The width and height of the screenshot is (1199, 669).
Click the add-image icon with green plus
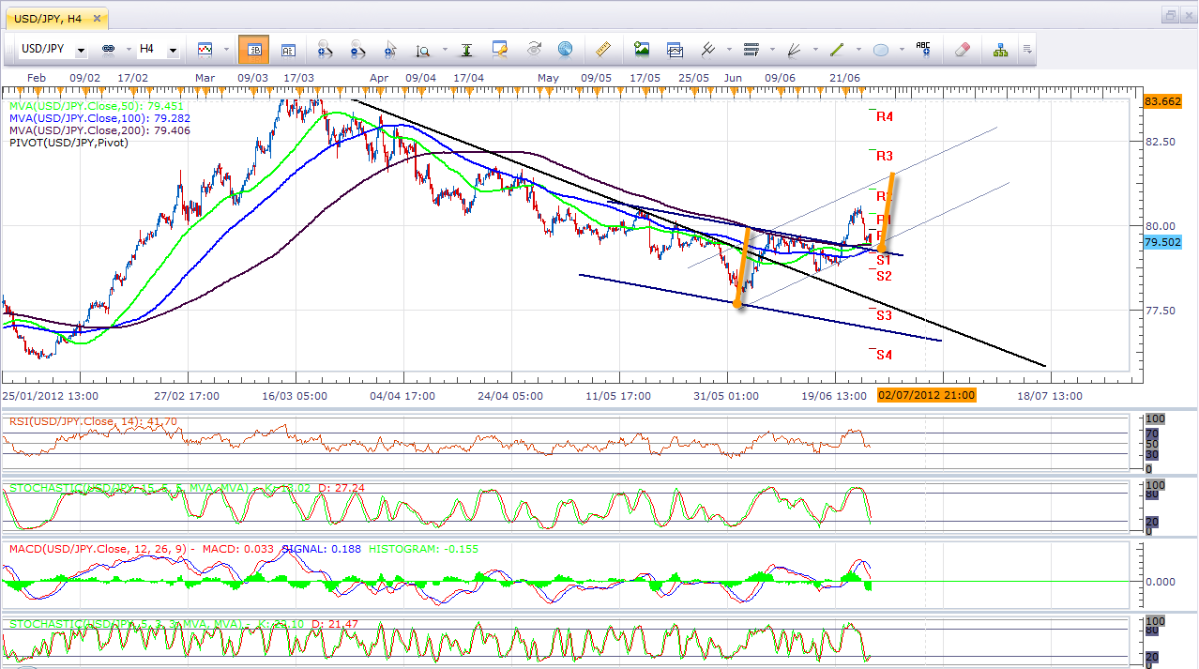click(x=642, y=49)
